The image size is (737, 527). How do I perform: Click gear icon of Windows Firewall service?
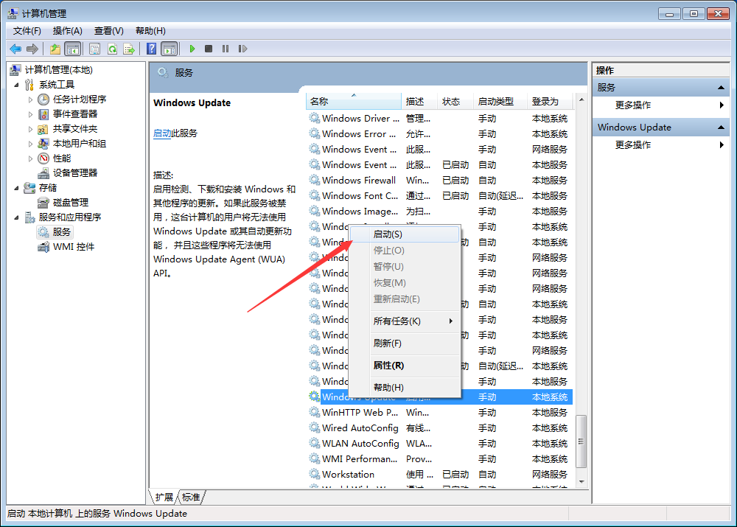click(315, 180)
